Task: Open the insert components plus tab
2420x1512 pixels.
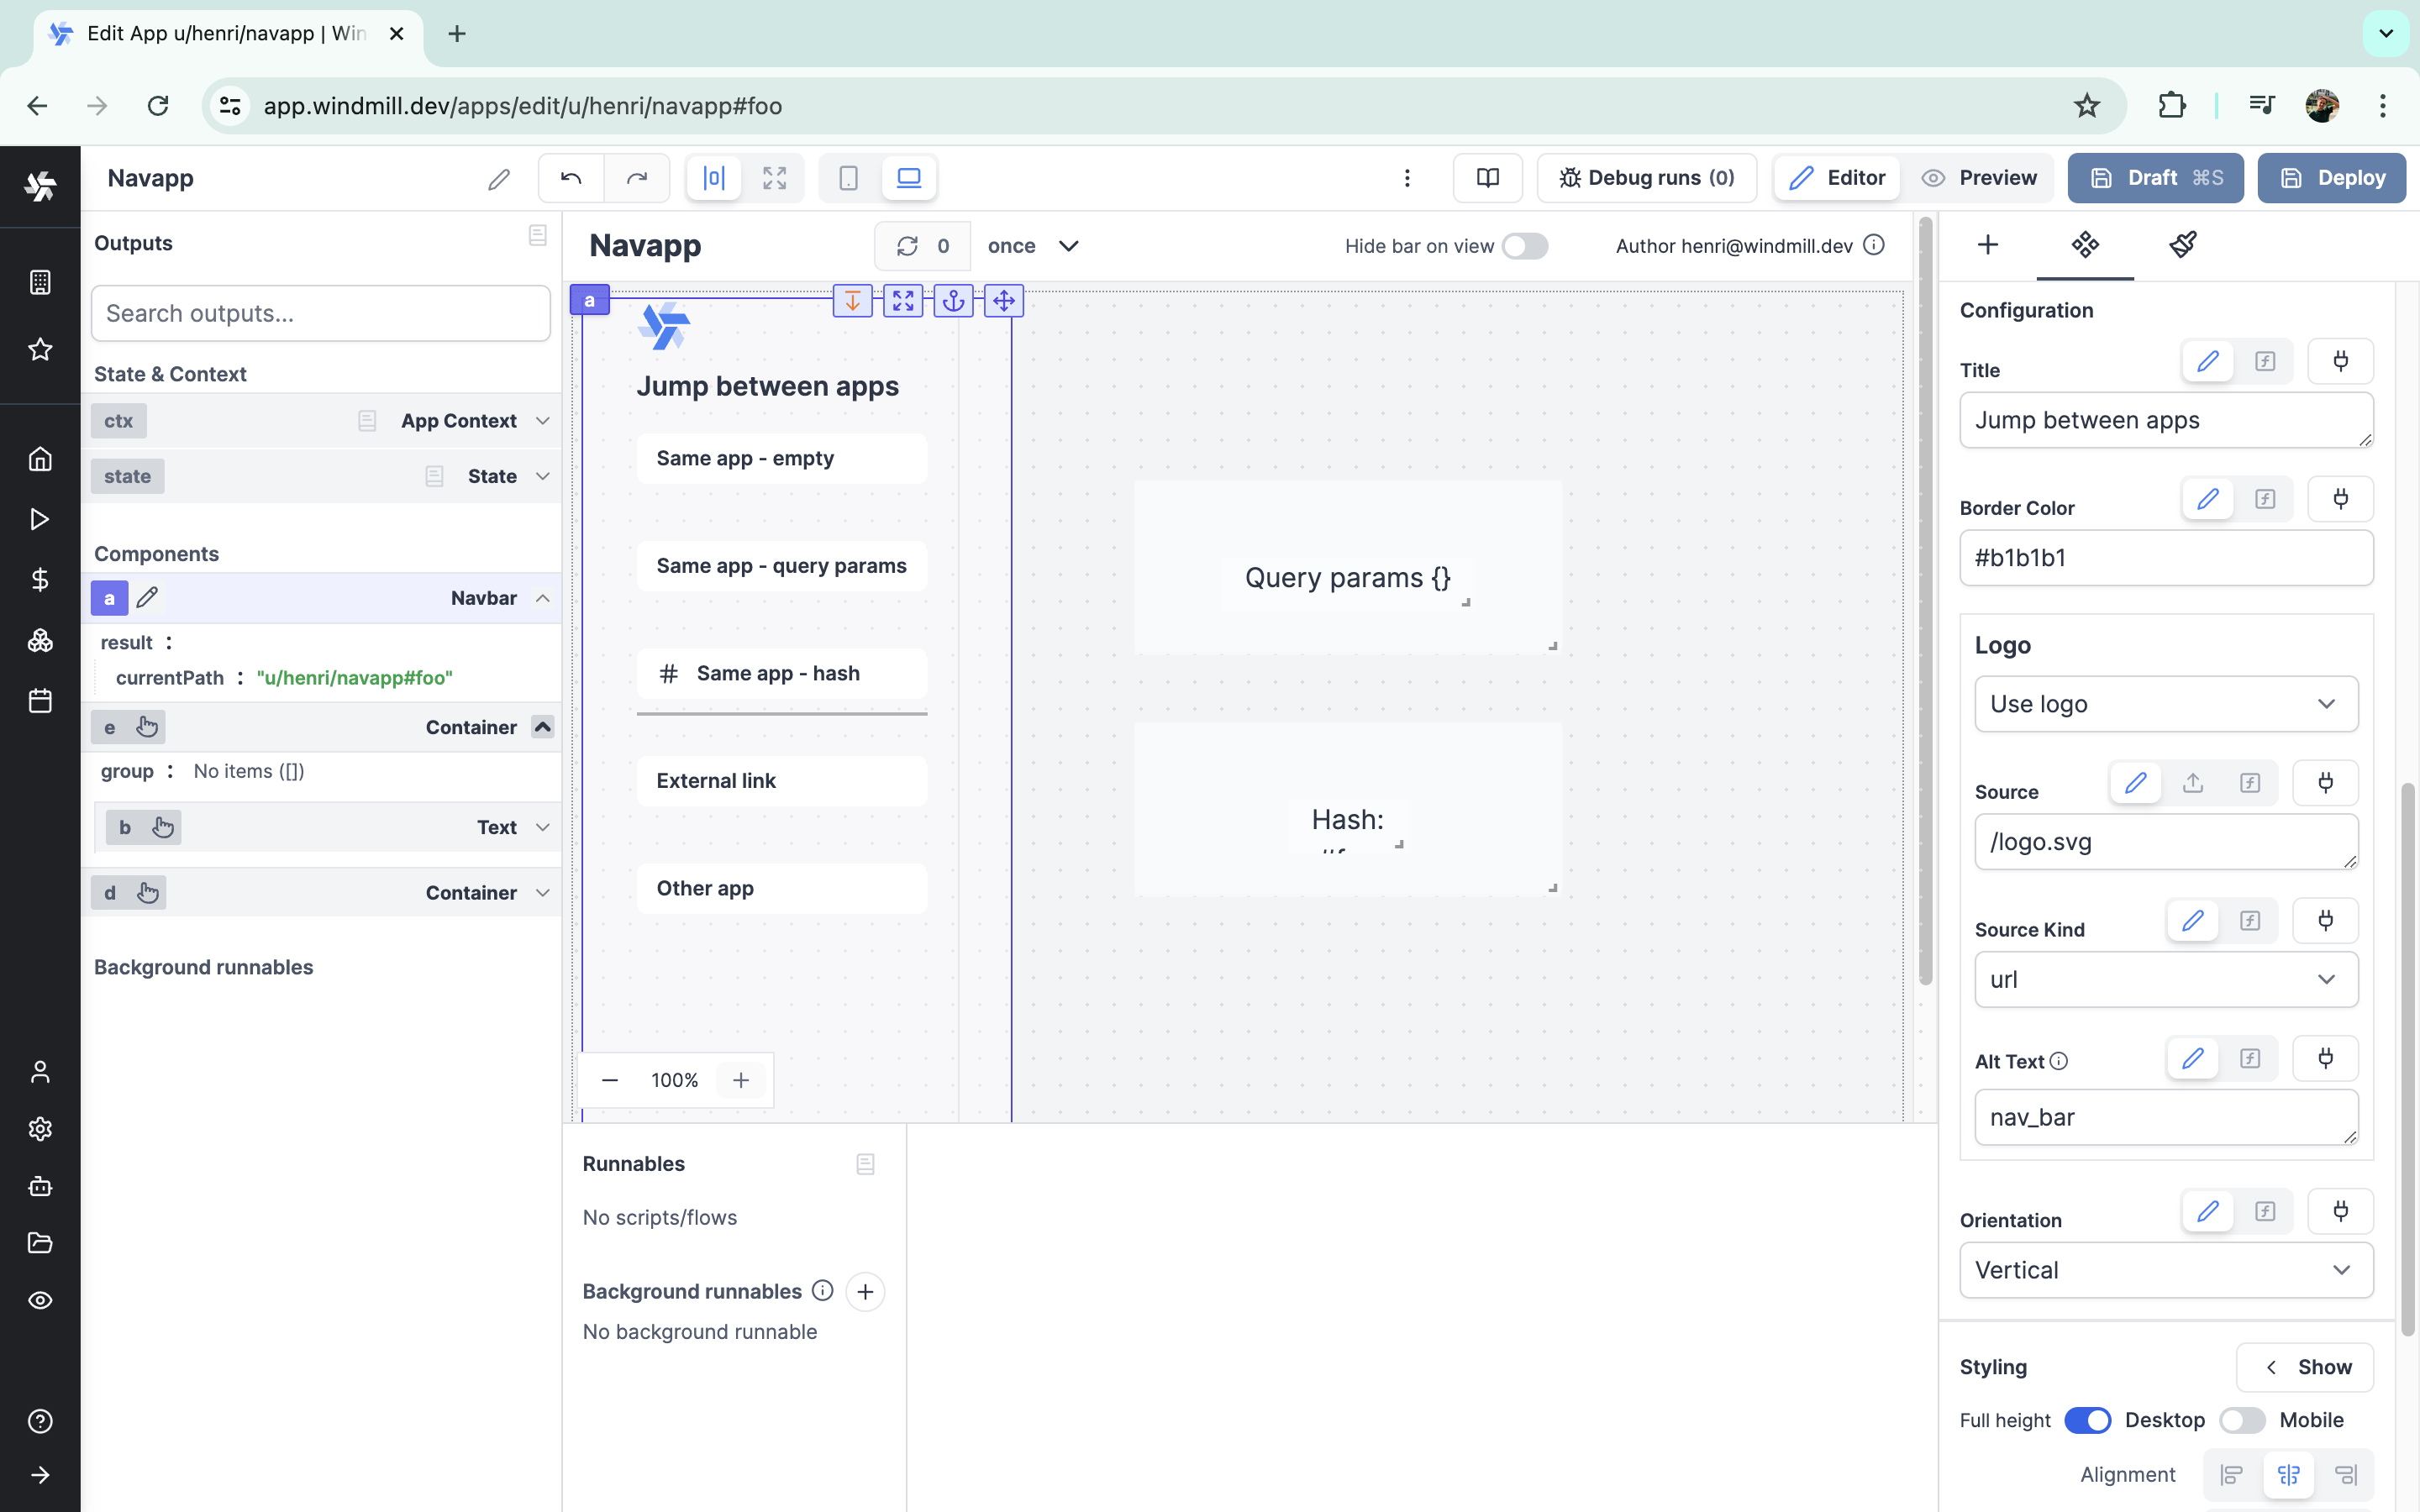Action: point(1988,245)
